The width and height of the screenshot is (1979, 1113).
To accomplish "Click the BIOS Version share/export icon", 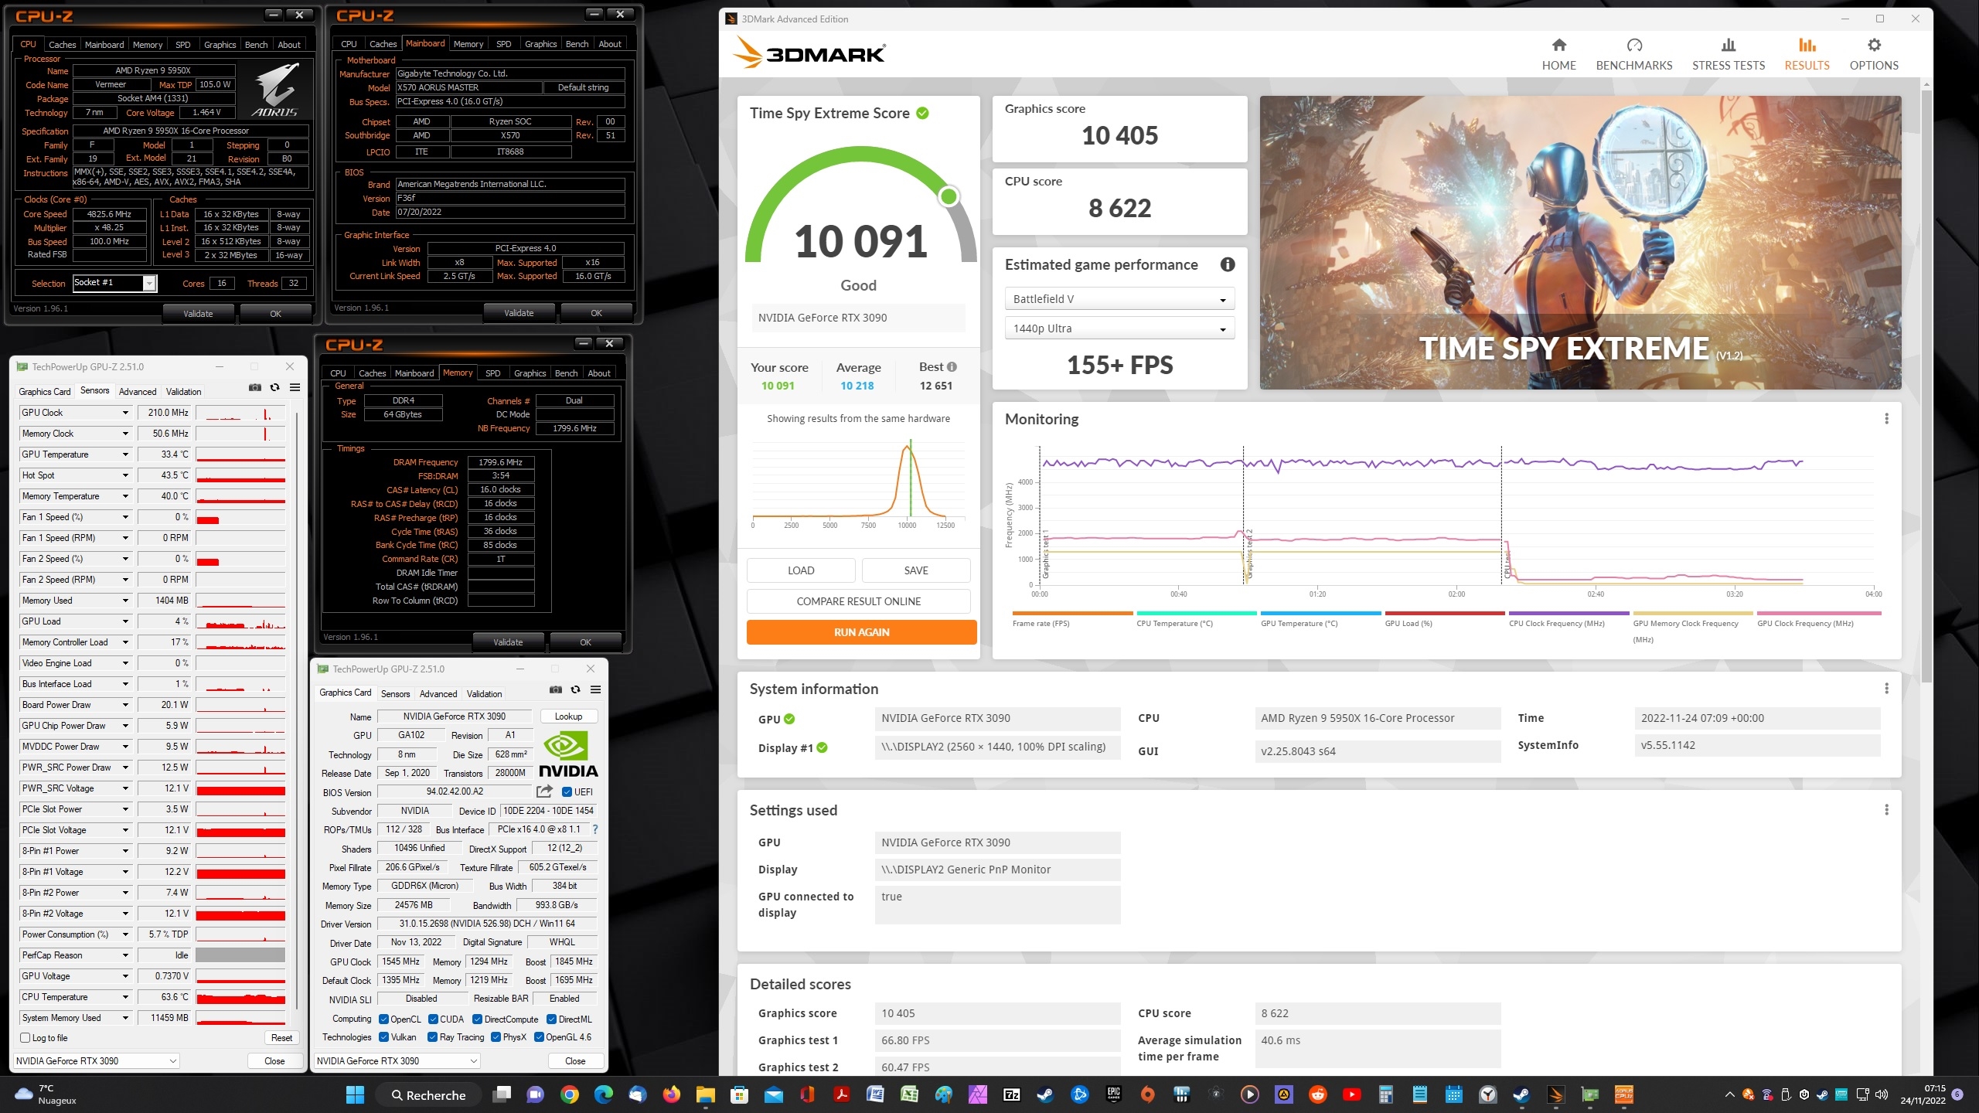I will coord(544,791).
